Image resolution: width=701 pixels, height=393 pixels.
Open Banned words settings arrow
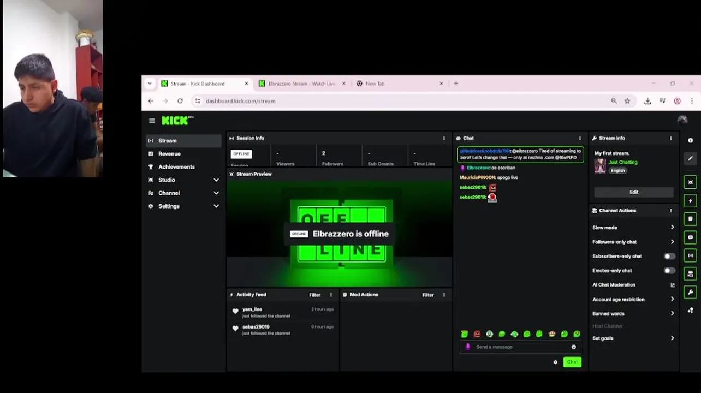672,313
